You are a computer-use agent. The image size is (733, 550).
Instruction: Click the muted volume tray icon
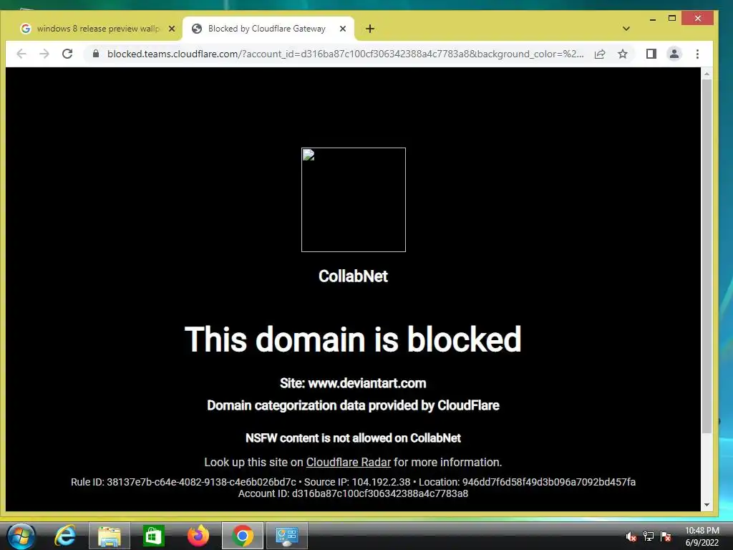pyautogui.click(x=631, y=536)
